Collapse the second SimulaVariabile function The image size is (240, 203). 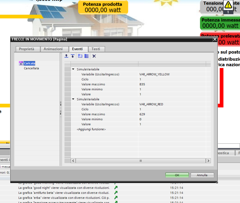pos(73,99)
